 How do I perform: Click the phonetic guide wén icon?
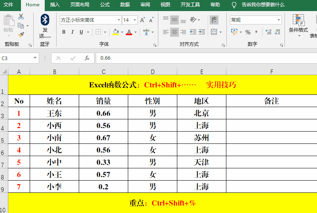(146, 32)
